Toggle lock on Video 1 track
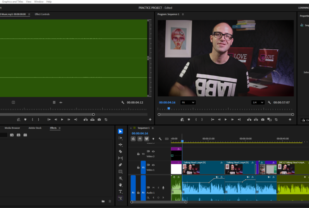This screenshot has width=309, height=208. [138, 167]
